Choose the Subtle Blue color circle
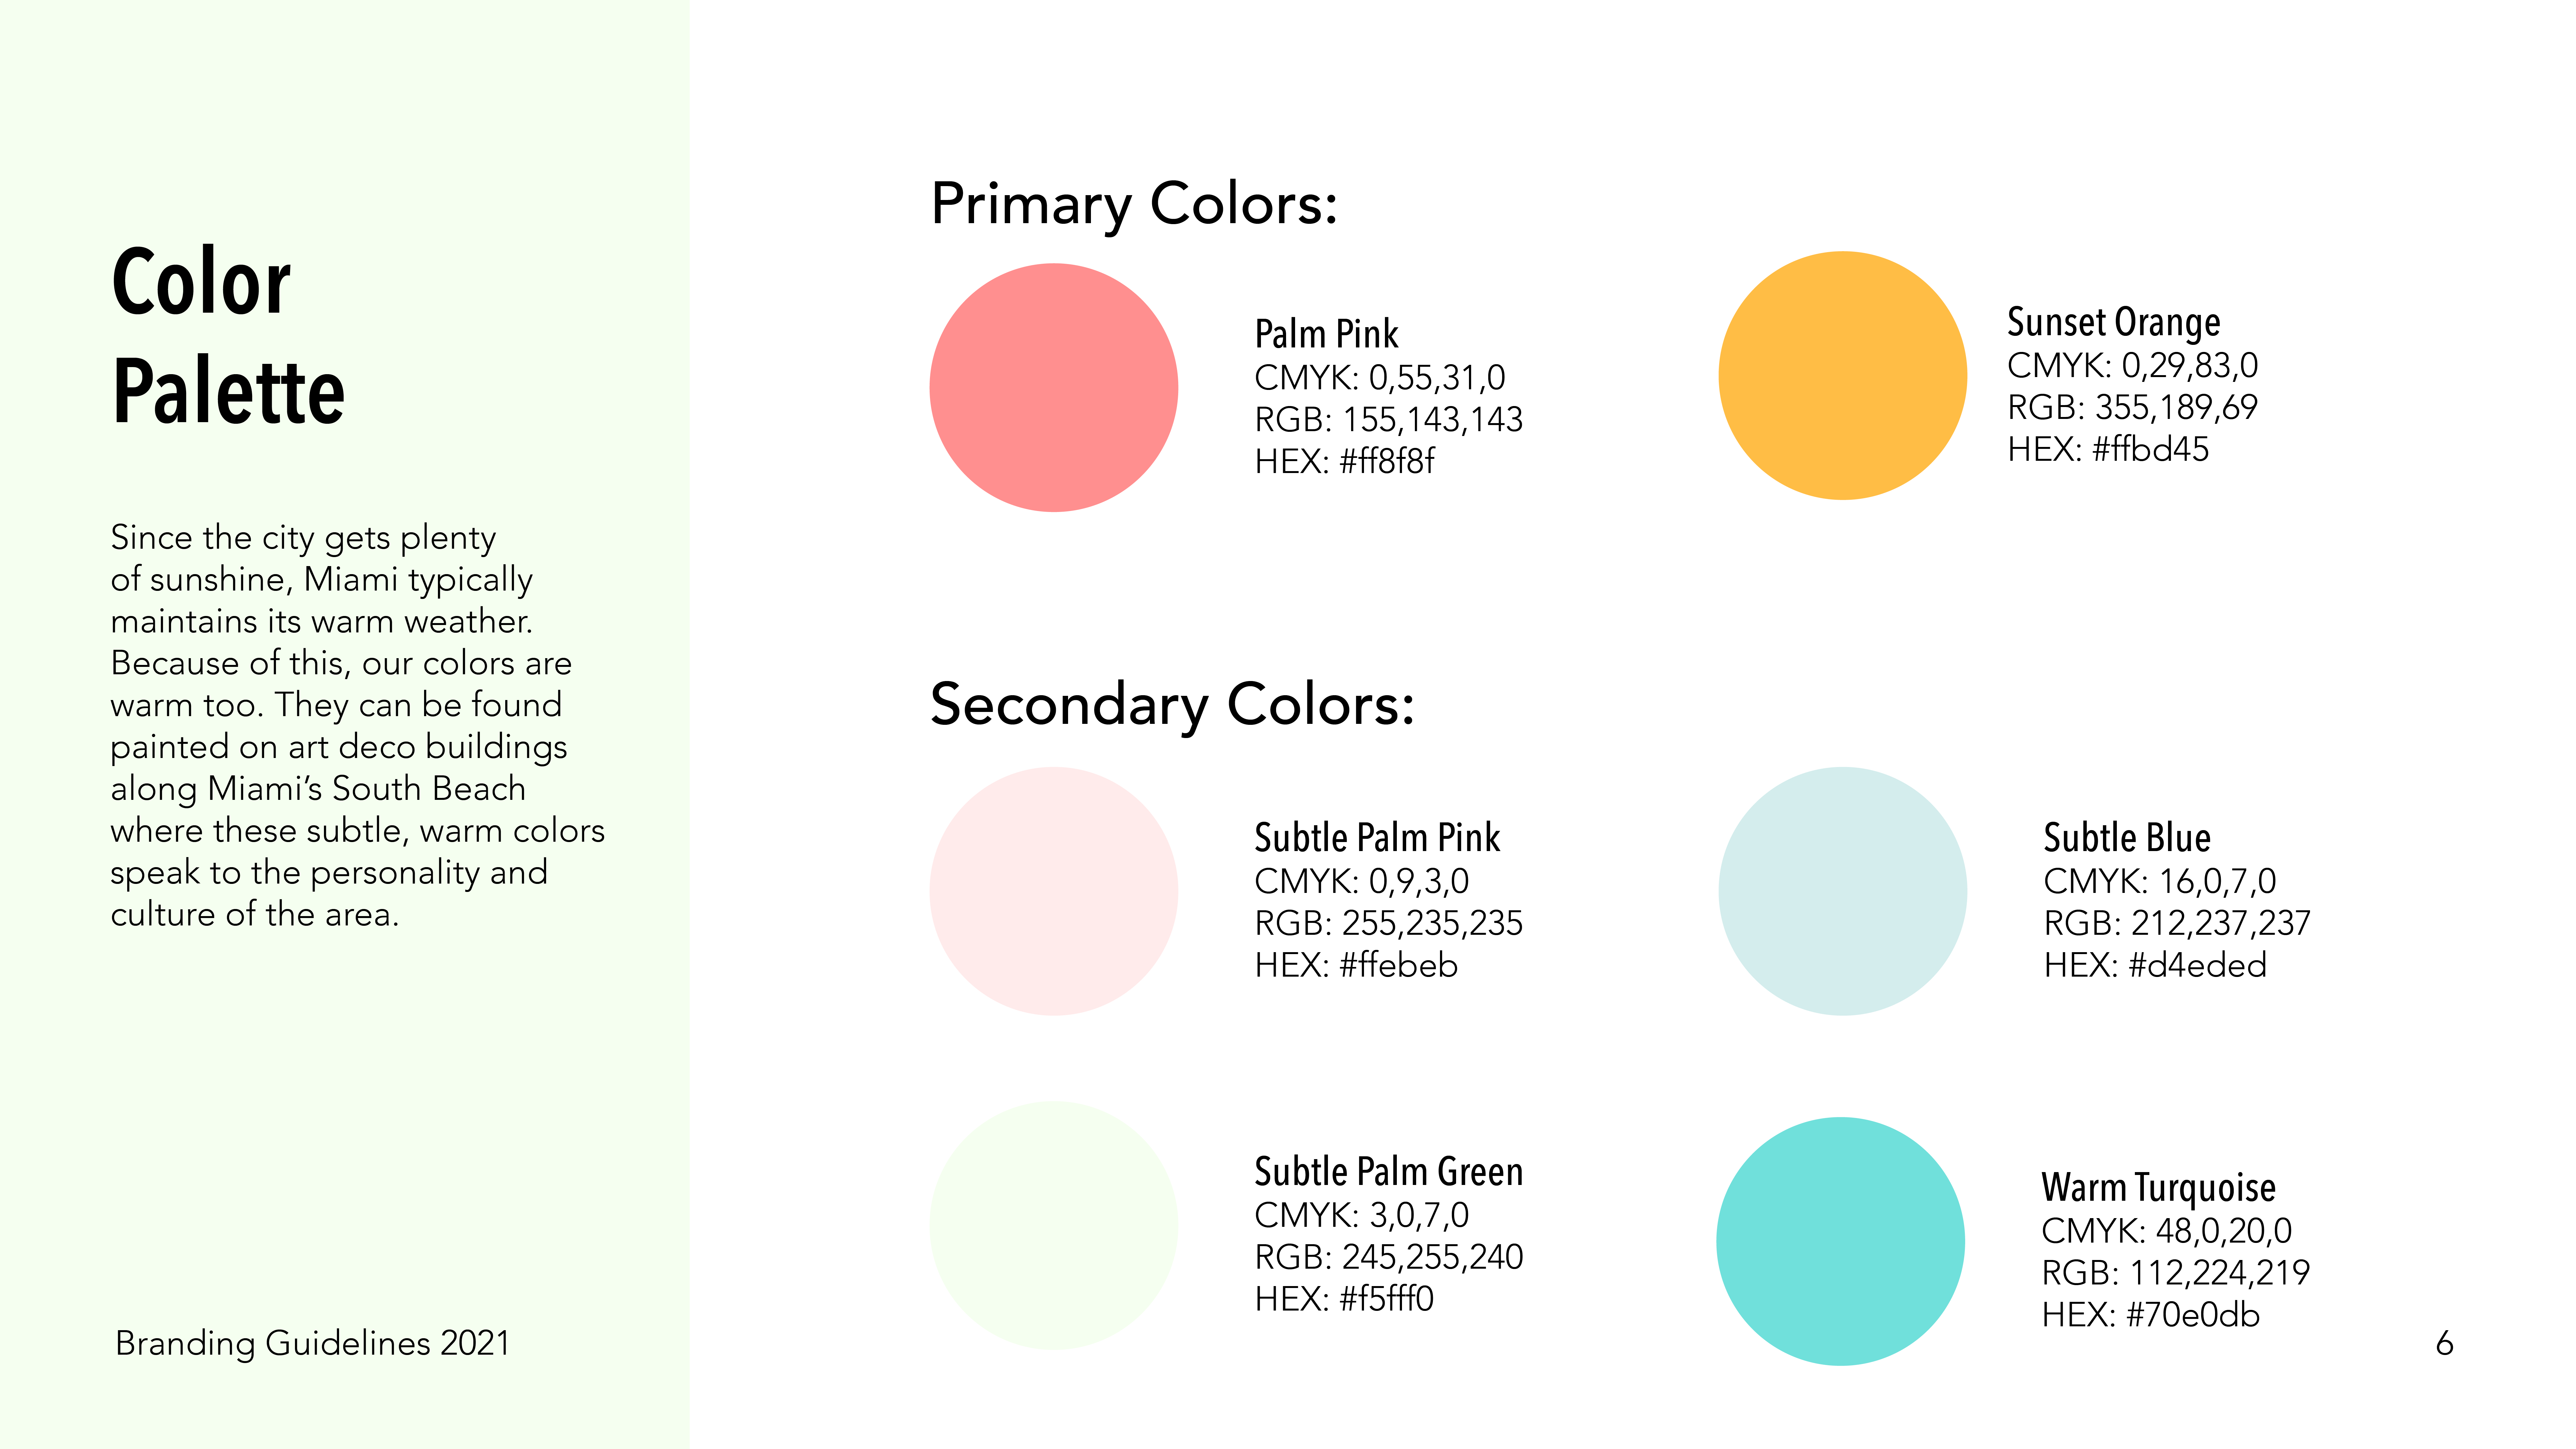 click(x=1842, y=891)
